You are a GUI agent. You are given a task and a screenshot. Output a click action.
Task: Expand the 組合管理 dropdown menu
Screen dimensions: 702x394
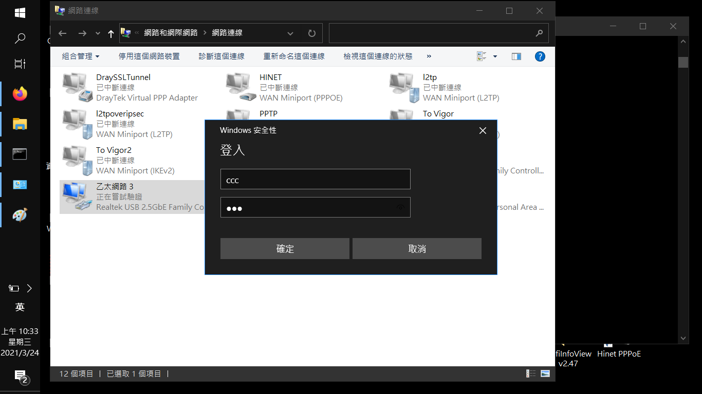click(81, 56)
